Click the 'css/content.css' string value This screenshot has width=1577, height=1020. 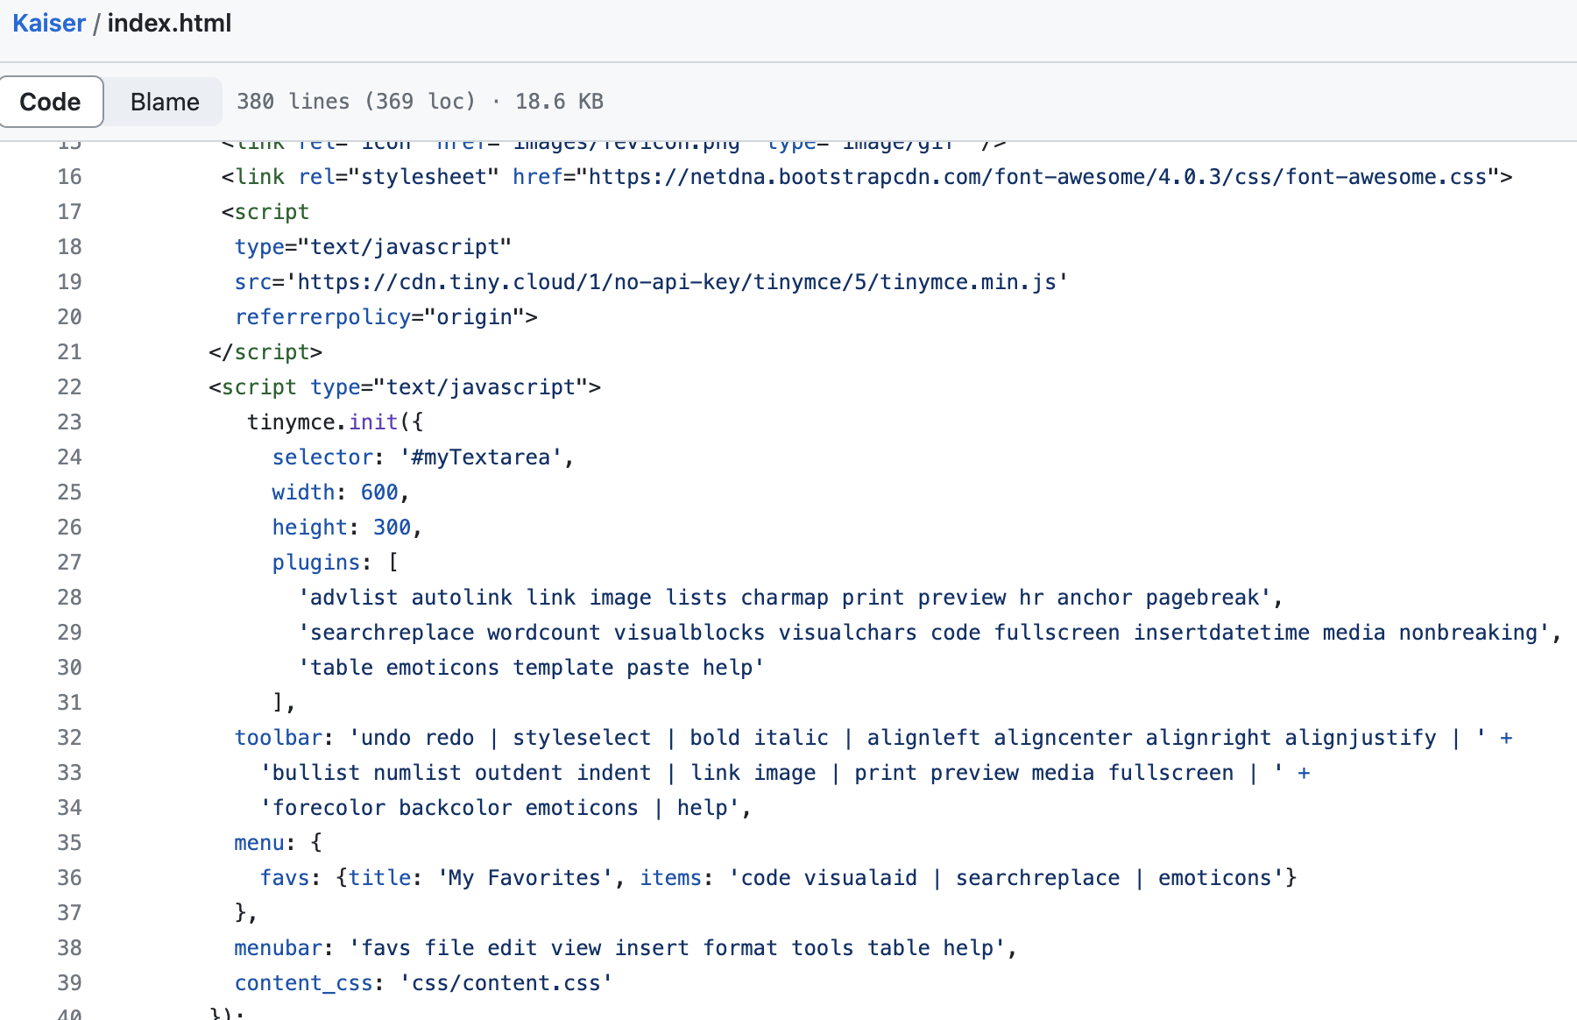point(506,983)
